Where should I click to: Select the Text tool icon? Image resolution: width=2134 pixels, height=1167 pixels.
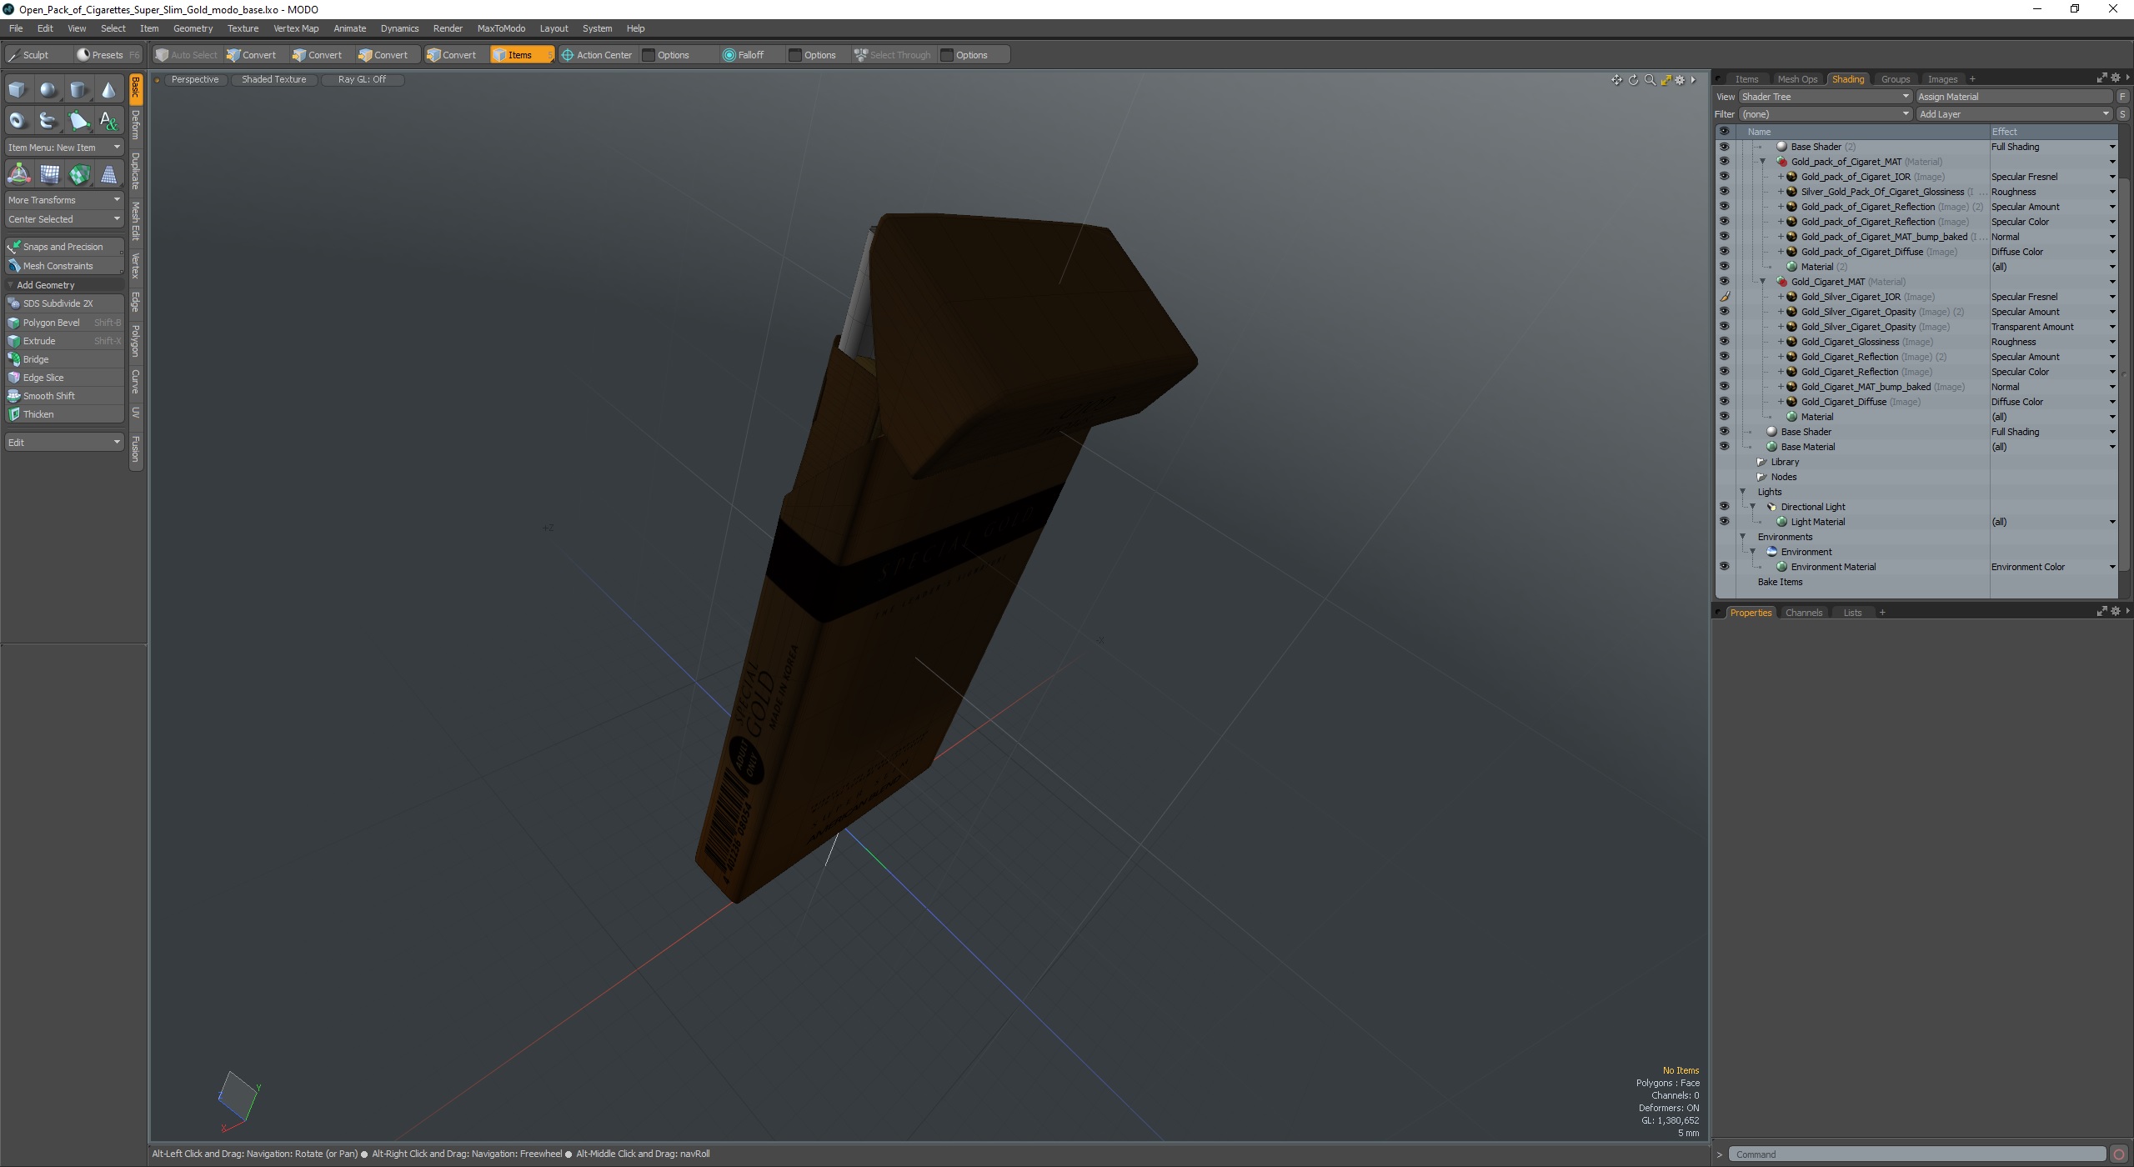pyautogui.click(x=108, y=121)
